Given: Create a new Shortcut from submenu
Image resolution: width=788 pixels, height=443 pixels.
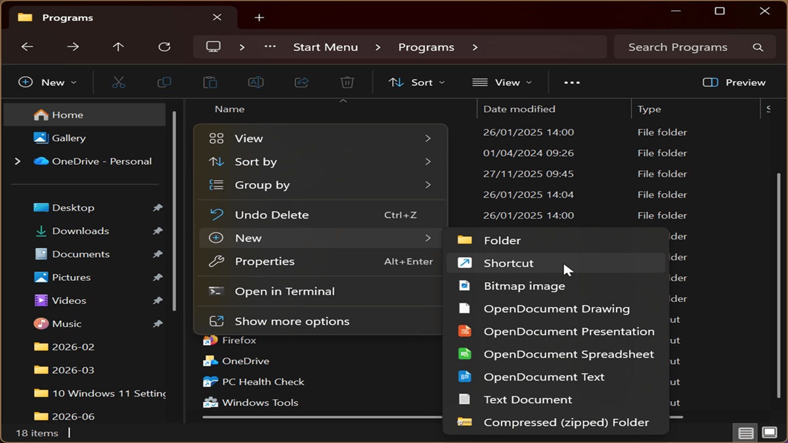Looking at the screenshot, I should click(556, 263).
